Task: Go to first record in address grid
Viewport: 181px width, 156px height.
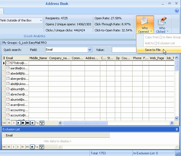Action: pos(4,123)
